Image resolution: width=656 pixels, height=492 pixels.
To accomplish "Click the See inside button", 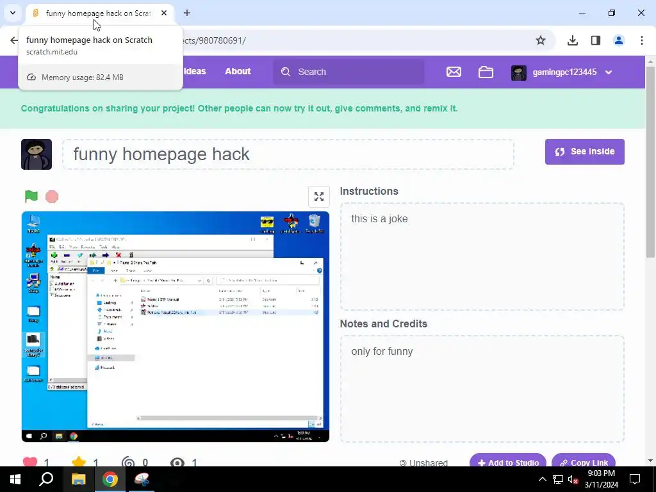I will click(x=584, y=151).
